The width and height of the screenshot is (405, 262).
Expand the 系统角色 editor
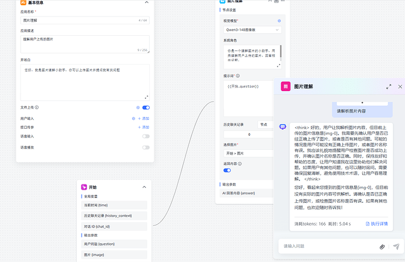(278, 66)
